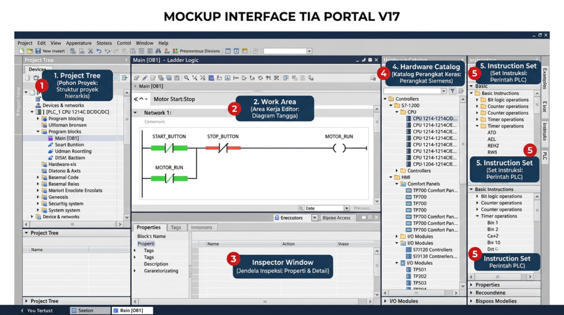Click the MOTOR_RUN output coil

pyautogui.click(x=339, y=148)
